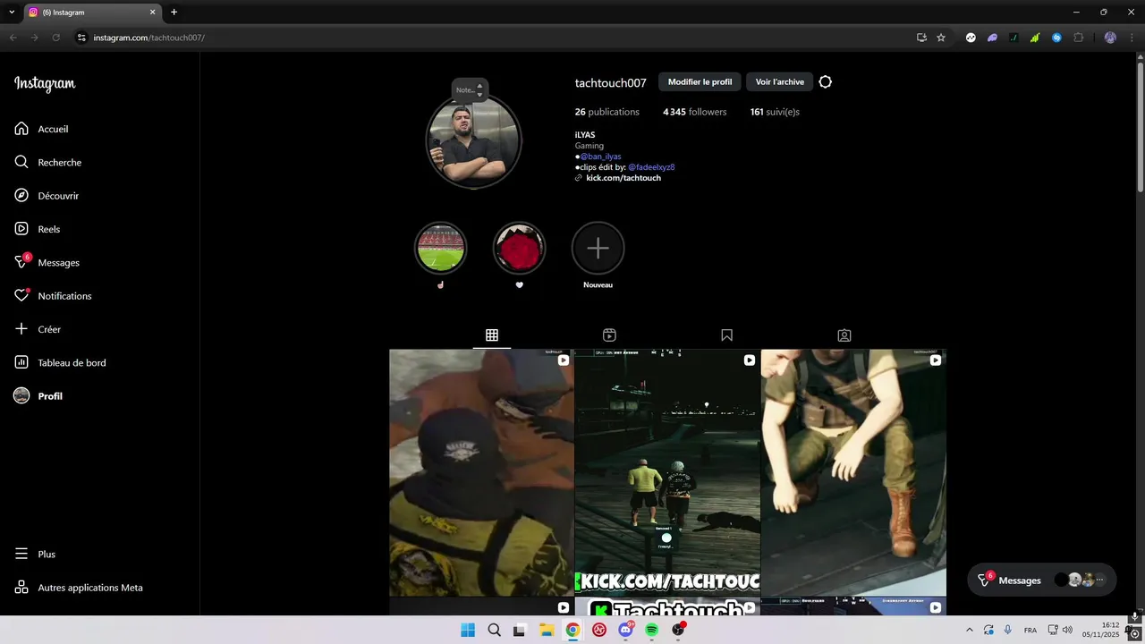Viewport: 1145px width, 644px height.
Task: Open Discord from the taskbar
Action: [625, 630]
